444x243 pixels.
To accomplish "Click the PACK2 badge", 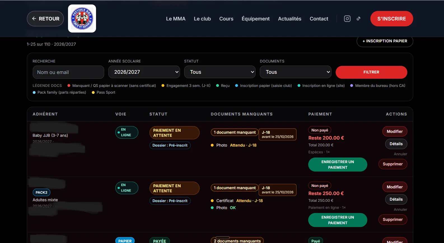I will 41,193.
